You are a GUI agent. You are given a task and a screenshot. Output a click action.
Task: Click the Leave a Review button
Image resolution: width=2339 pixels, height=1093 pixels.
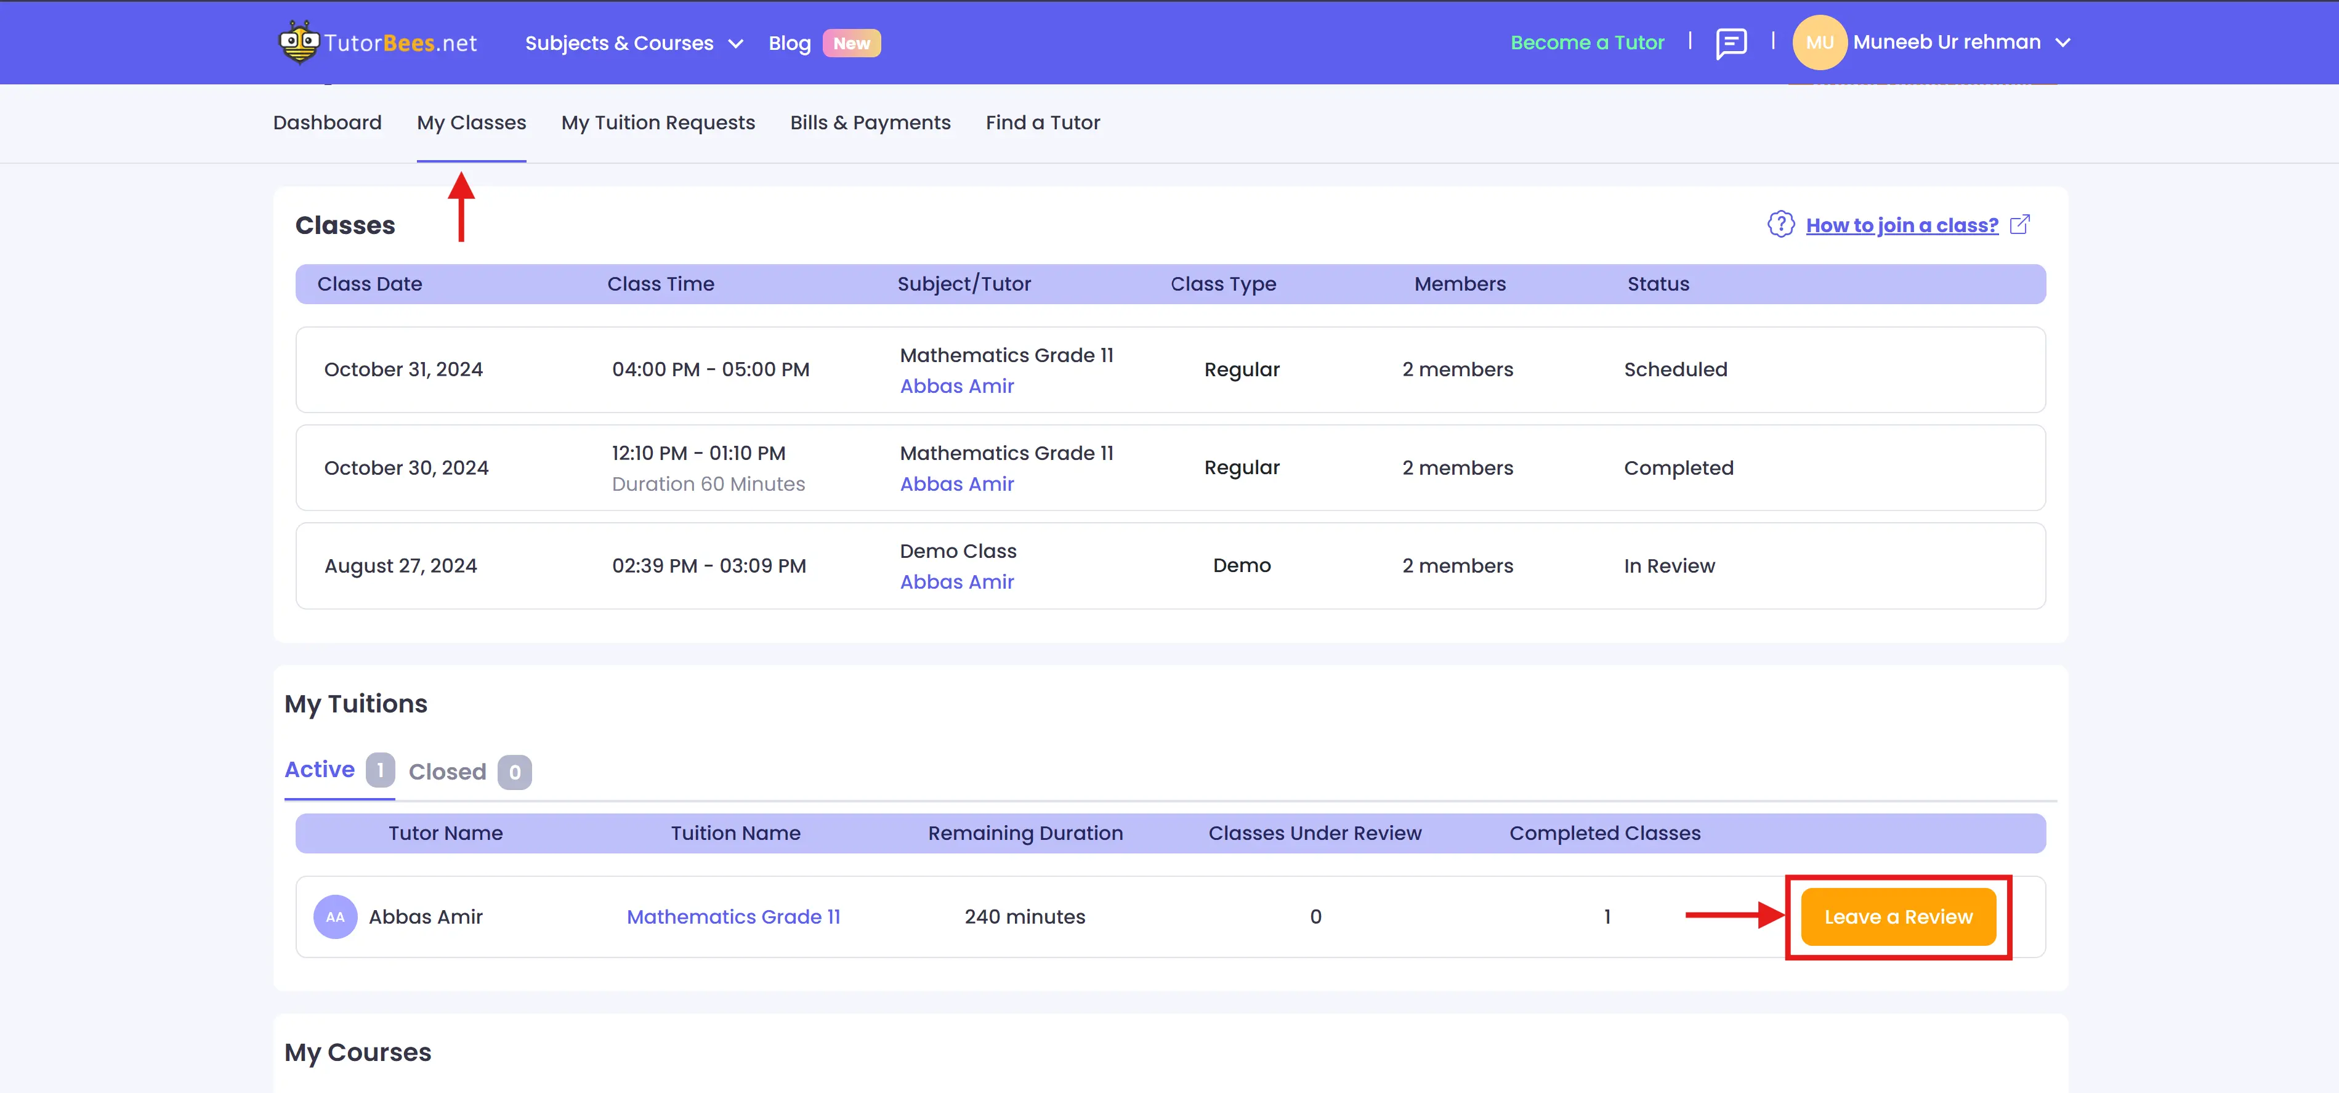point(1897,917)
